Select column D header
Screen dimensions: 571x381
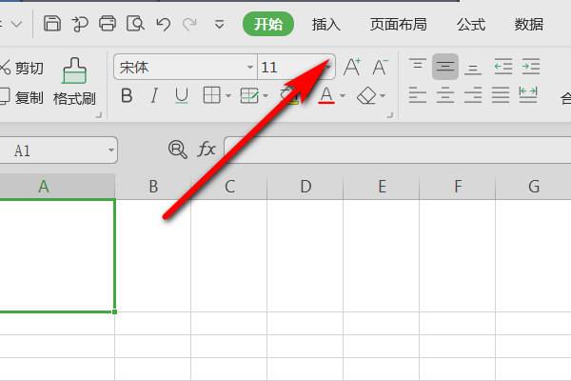pos(305,187)
